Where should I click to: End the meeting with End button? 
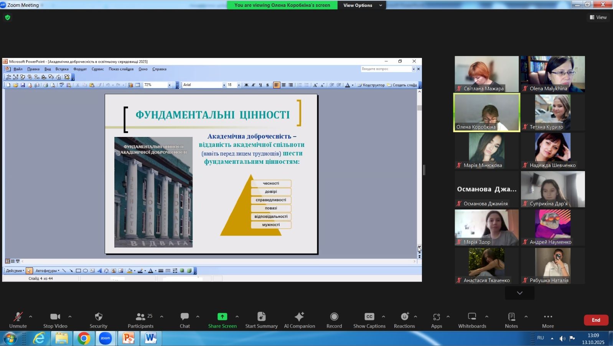[596, 320]
